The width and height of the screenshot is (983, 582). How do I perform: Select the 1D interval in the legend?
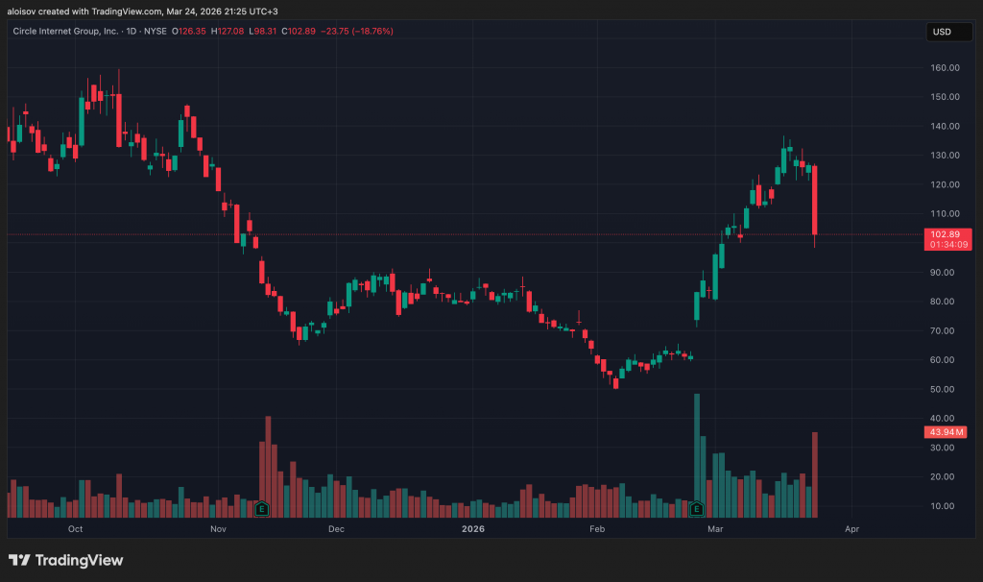(x=132, y=31)
